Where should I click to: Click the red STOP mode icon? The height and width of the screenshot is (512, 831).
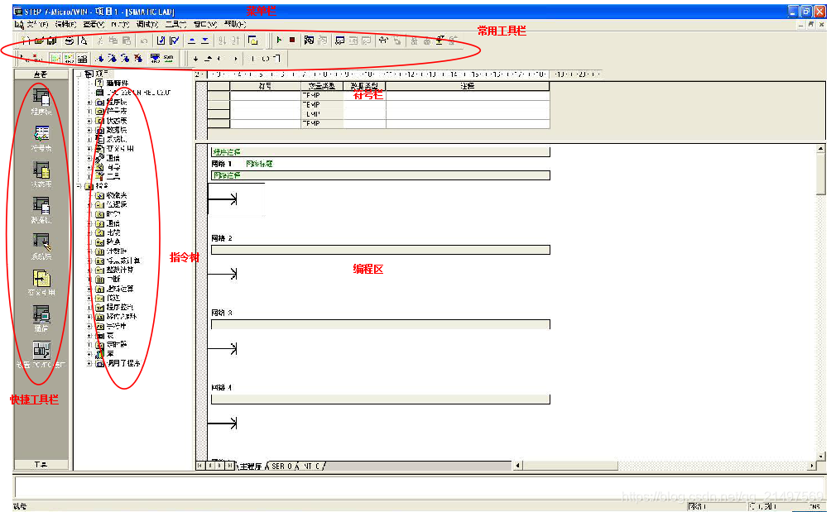click(292, 41)
